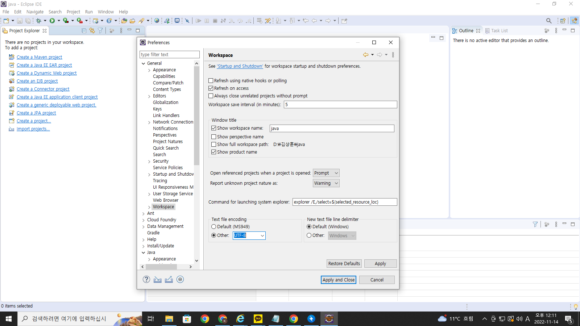Expand the Install/Update tree node
Screen dimensions: 580x326
coord(144,246)
